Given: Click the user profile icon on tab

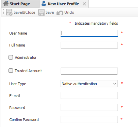Looking at the screenshot, I should click(44, 4).
